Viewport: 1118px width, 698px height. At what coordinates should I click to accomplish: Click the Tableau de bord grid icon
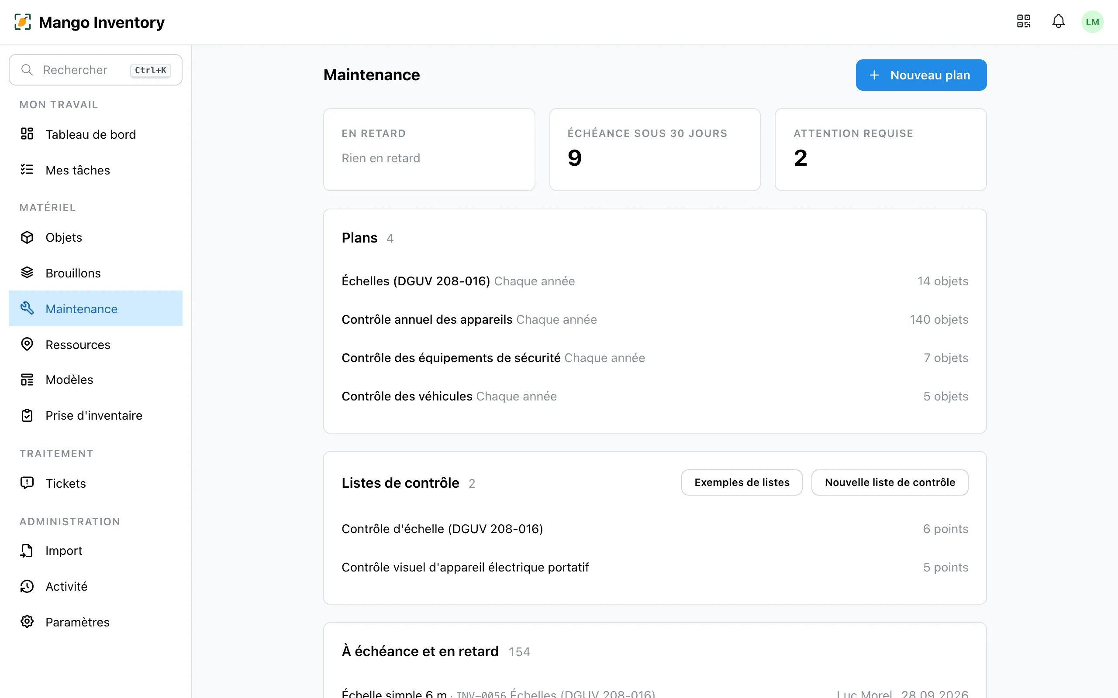tap(27, 134)
